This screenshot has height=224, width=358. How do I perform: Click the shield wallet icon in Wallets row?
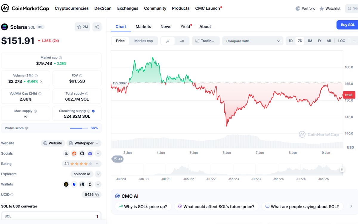click(74, 184)
